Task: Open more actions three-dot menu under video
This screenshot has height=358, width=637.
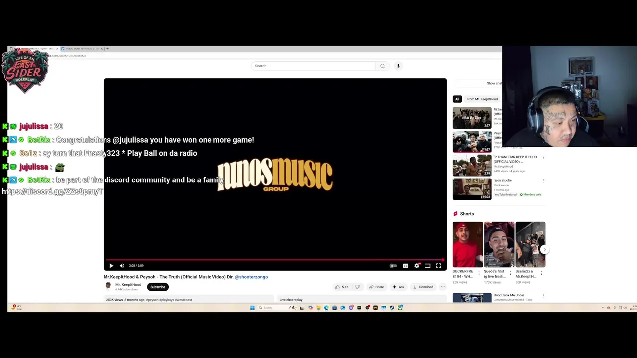Action: click(x=443, y=287)
